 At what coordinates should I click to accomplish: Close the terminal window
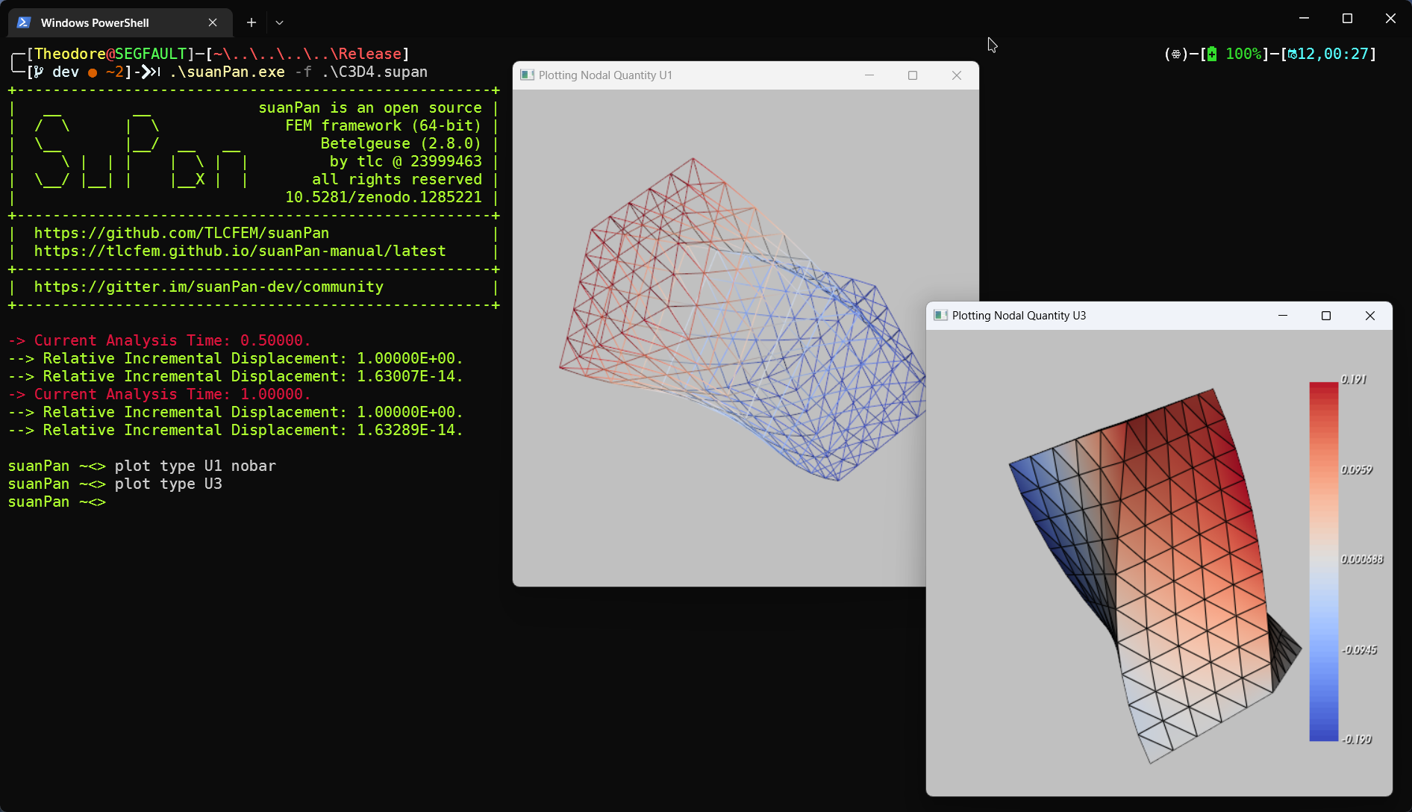(1390, 19)
